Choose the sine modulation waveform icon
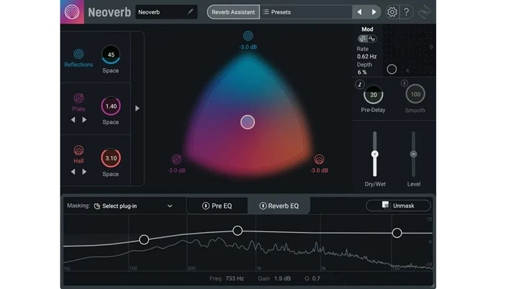The image size is (514, 289). pos(372,39)
